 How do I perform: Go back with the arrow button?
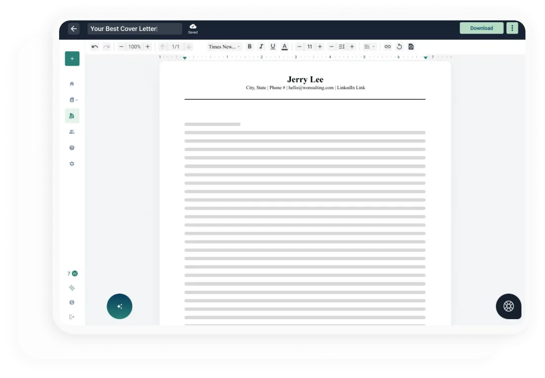[x=74, y=29]
